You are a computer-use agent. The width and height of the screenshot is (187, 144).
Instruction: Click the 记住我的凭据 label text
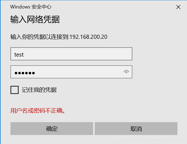pos(39,90)
